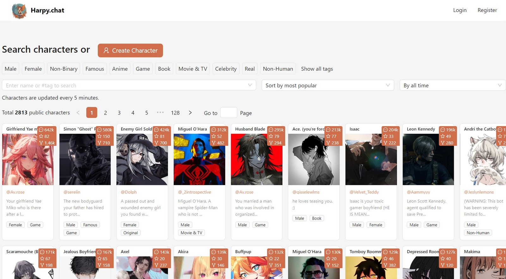Filter by the Movie & TV tag

[193, 69]
